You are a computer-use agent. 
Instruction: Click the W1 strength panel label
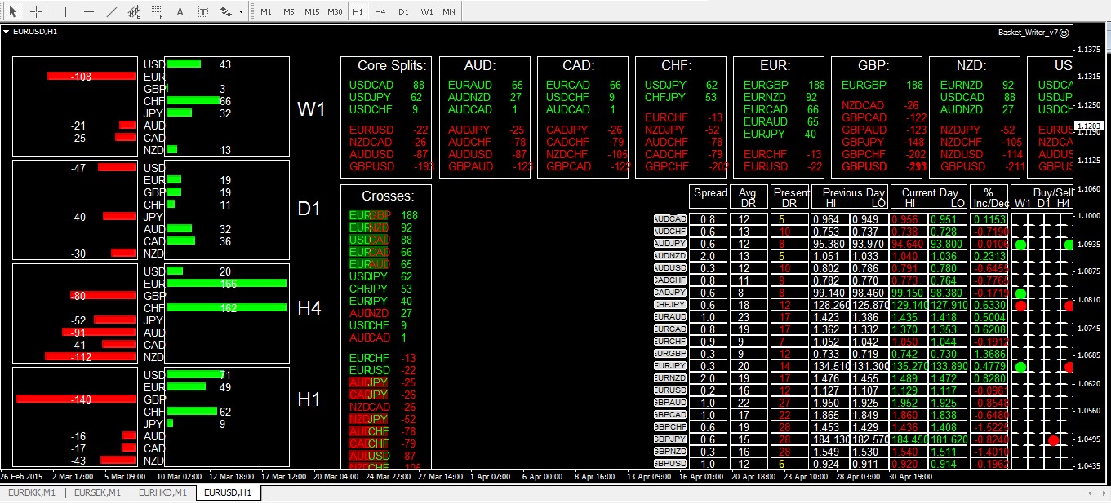[x=311, y=108]
